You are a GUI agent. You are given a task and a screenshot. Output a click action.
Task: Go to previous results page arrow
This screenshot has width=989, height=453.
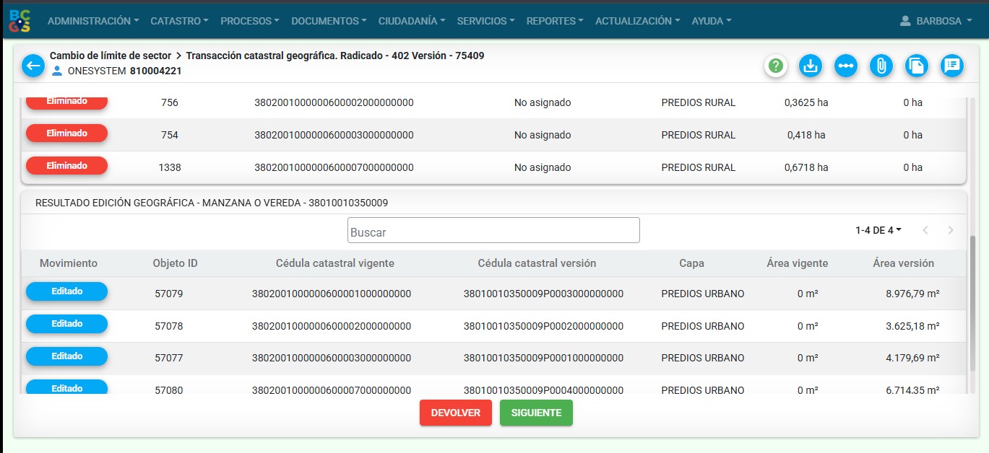coord(925,230)
